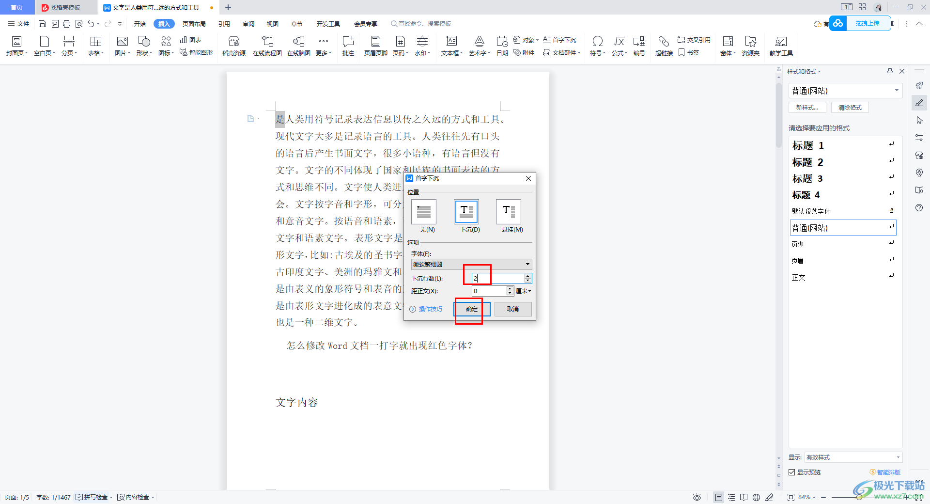The width and height of the screenshot is (930, 504).
Task: Toggle the 显示预览 checkbox
Action: point(791,472)
